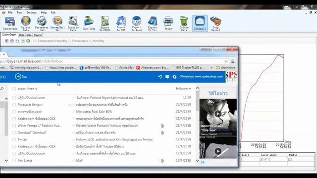Switch to the Data Table tab

(25, 35)
